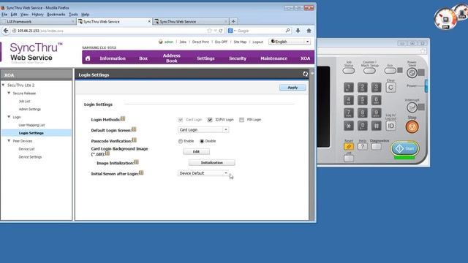Collapse the Login tree node

click(9, 117)
